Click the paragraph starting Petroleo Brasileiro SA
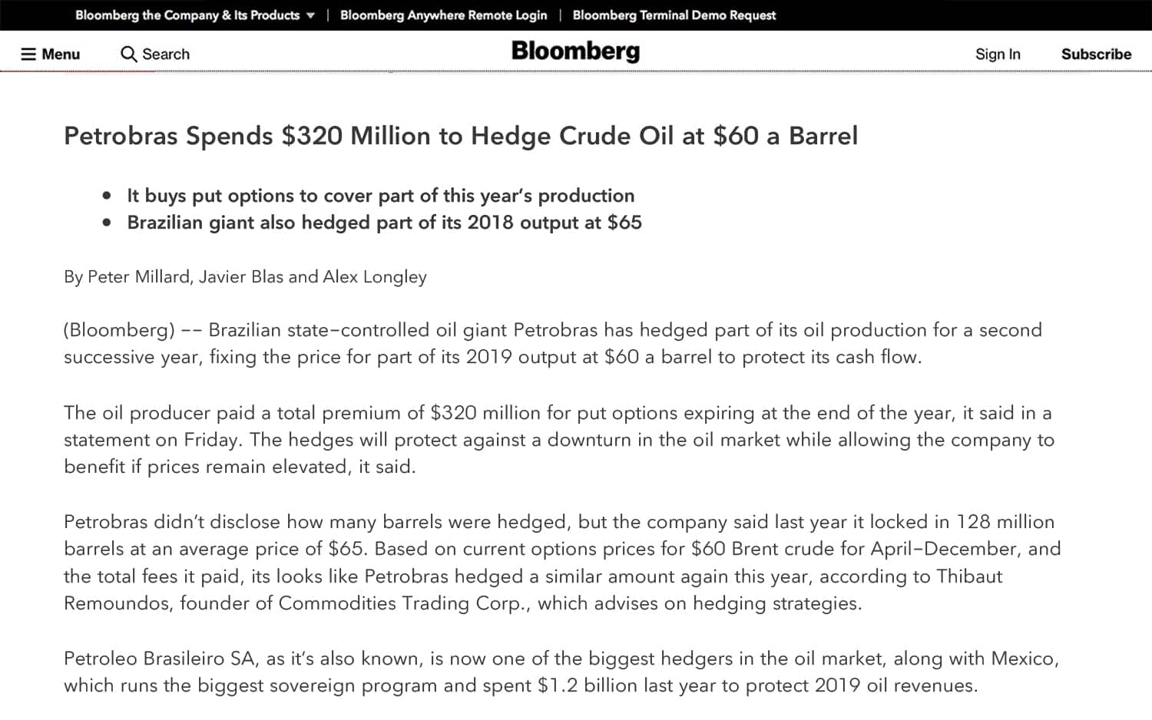The height and width of the screenshot is (720, 1152). click(561, 672)
